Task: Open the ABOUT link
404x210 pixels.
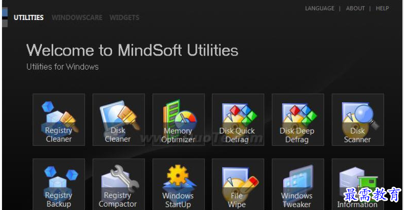Action: 355,8
